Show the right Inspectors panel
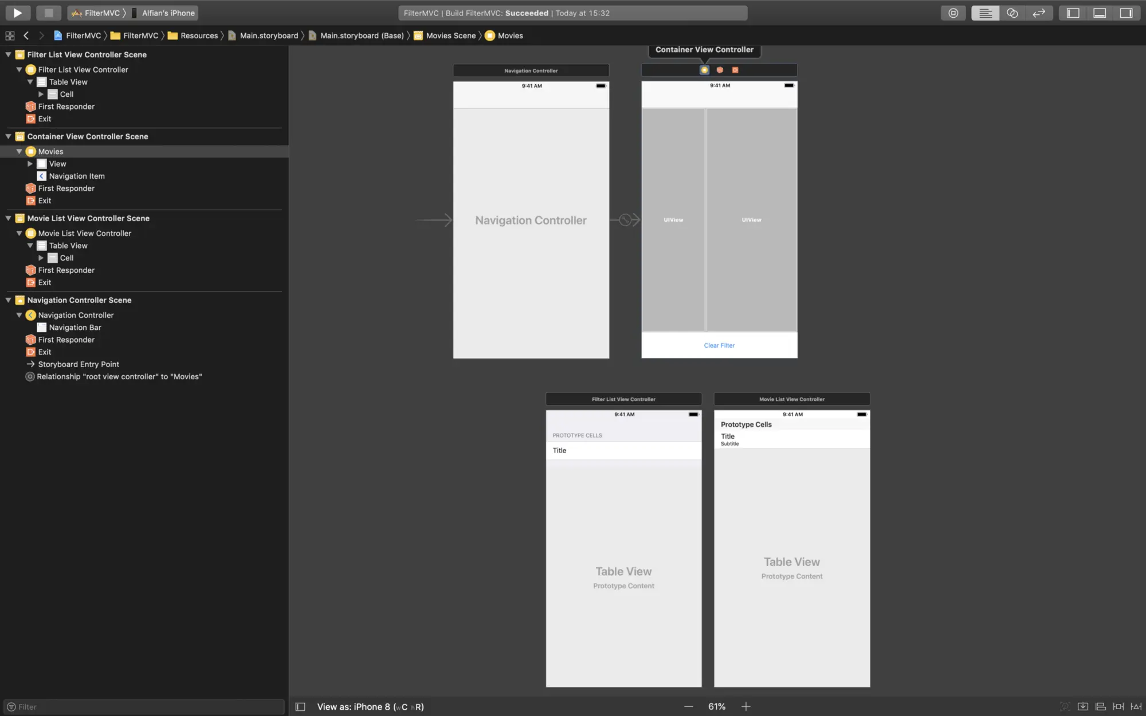 (1127, 13)
